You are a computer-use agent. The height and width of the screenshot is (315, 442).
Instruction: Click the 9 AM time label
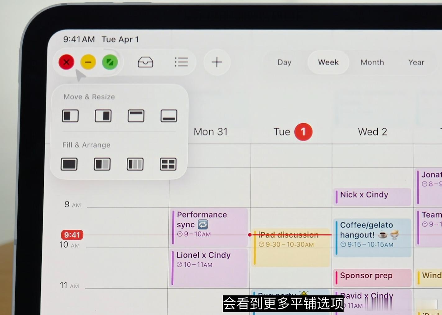click(x=73, y=204)
